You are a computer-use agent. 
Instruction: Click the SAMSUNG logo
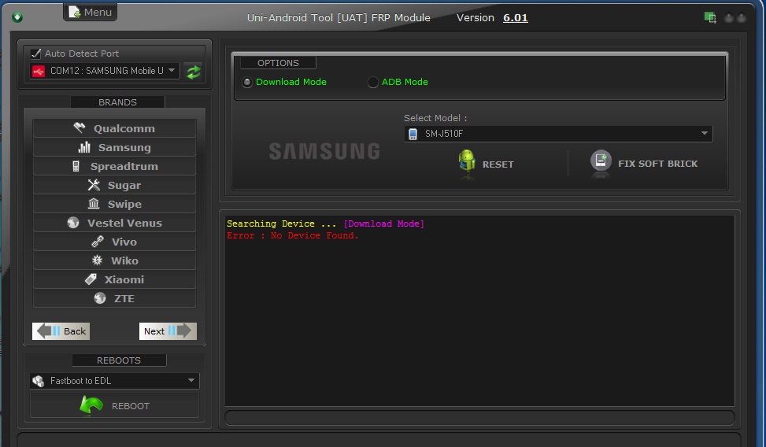pos(325,151)
